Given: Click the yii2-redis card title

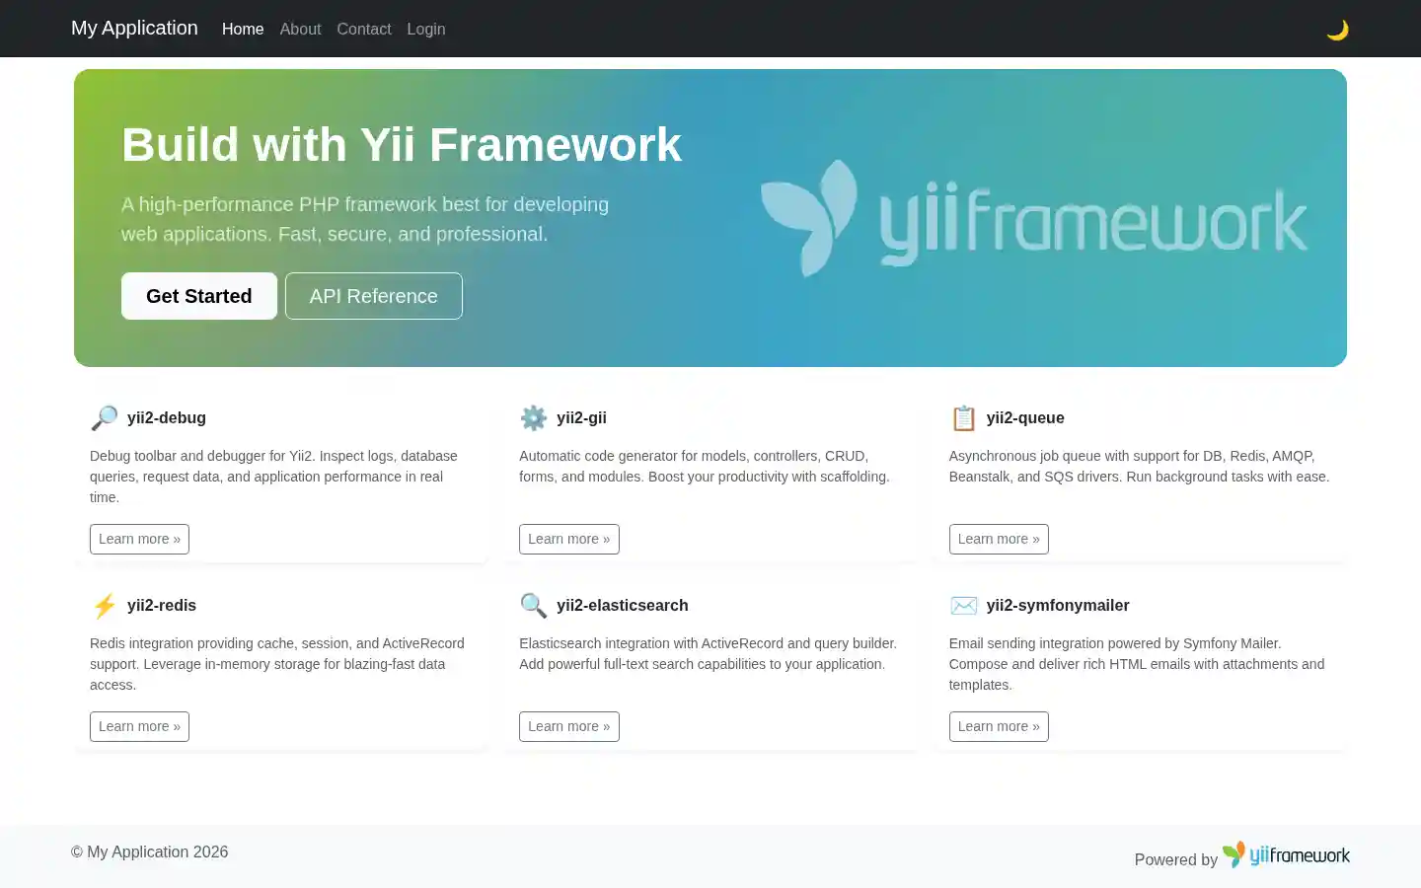Looking at the screenshot, I should click(x=162, y=606).
